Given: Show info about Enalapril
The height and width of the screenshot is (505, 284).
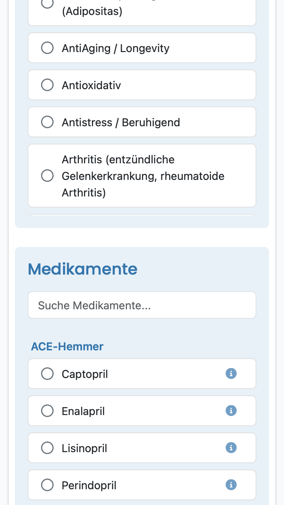Looking at the screenshot, I should tap(231, 410).
